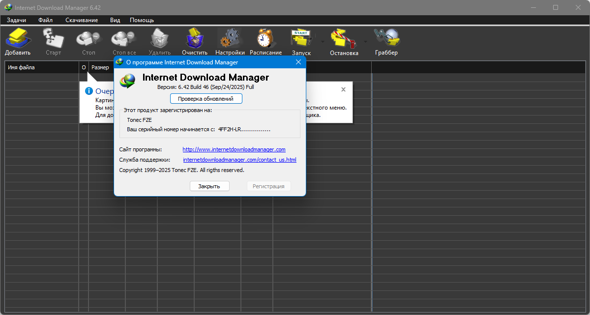Viewport: 590px width, 315px height.
Task: Launch the Граббер site grabber icon
Action: click(386, 38)
